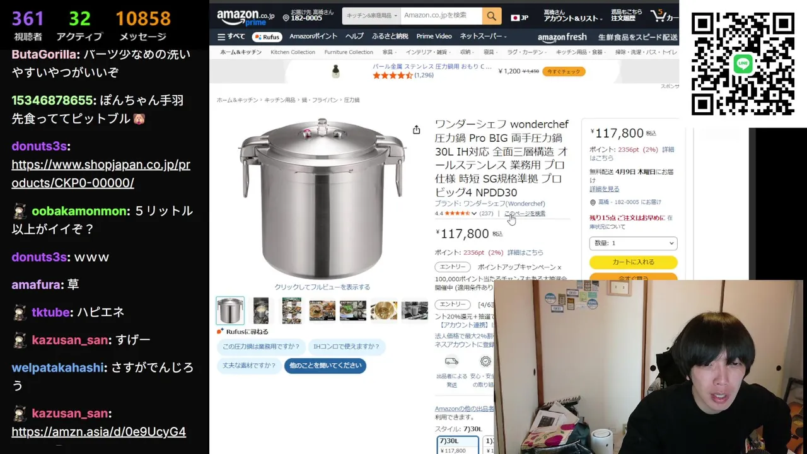The height and width of the screenshot is (454, 807).
Task: Open the 数量: 1 quantity dropdown
Action: coord(633,243)
